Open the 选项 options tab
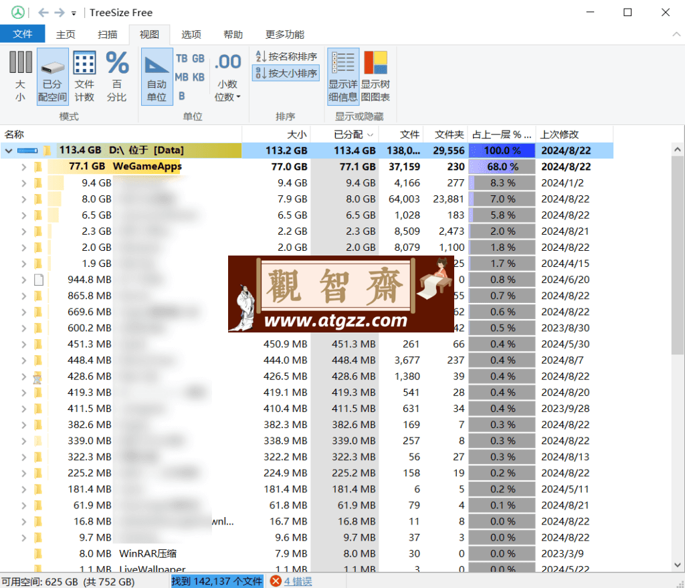Screen dimensions: 685x588 (191, 35)
